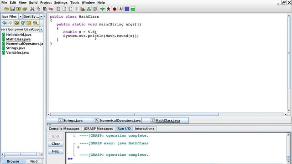292x164 pixels.
Task: Click the presentation board icon
Action: (x=120, y=9)
